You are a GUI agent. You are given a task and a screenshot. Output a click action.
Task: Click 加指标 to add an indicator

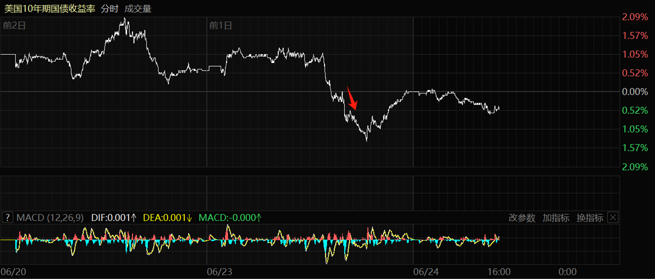coord(555,218)
